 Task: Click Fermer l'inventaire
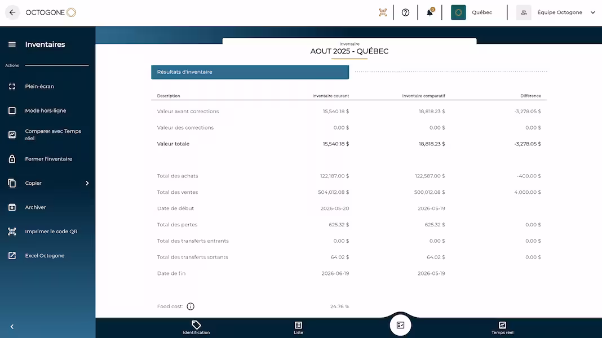coord(48,159)
